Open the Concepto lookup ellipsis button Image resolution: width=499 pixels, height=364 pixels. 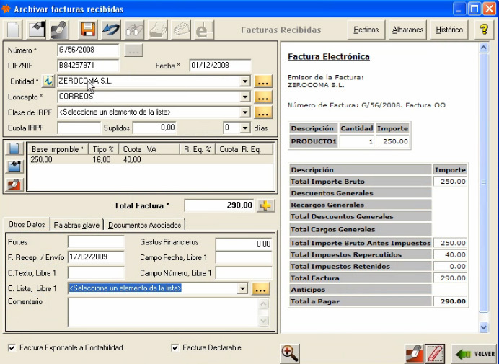(x=263, y=97)
